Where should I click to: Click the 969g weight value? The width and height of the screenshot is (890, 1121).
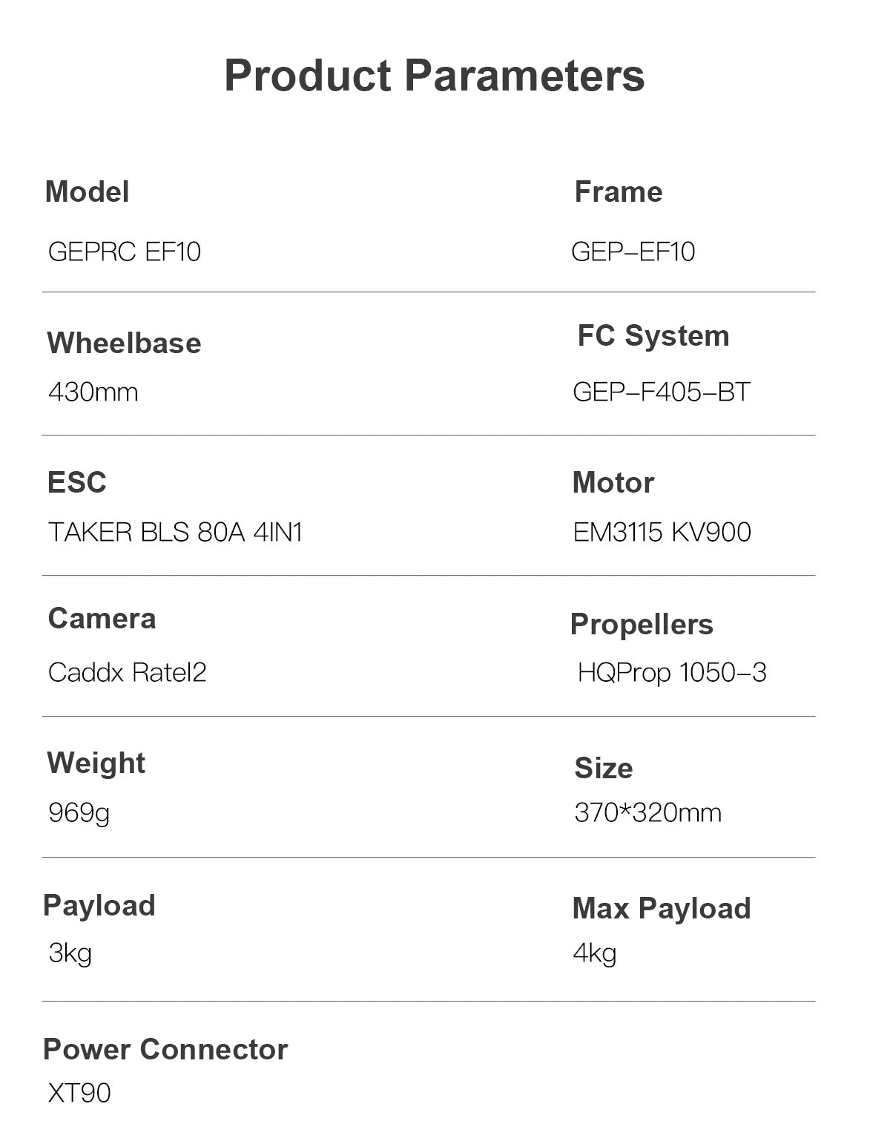coord(79,813)
